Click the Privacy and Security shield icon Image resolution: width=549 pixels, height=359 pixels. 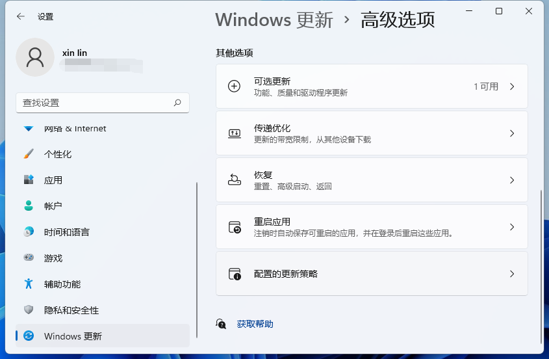29,310
